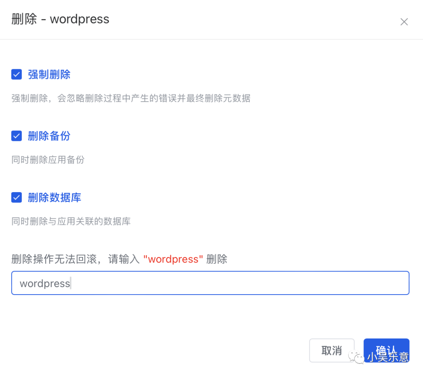
Task: Uncheck the 强制删除 checkbox
Action: [16, 74]
